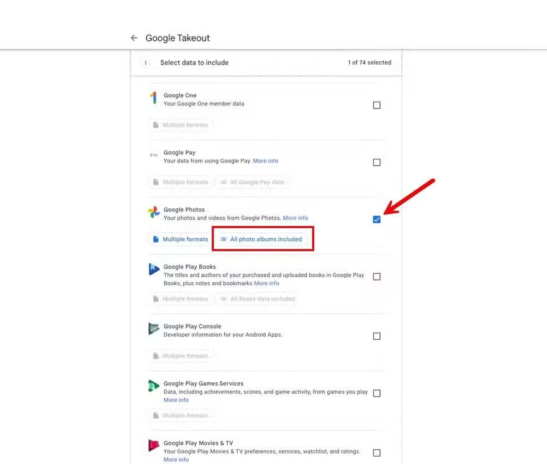Open More info for Google Play Movies & TV
The height and width of the screenshot is (464, 547).
[176, 460]
